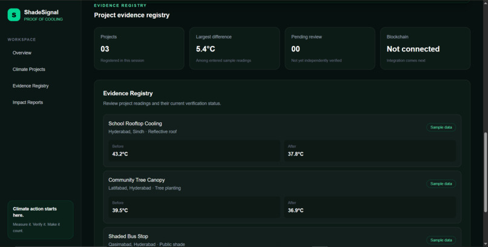Open the Overview workspace page
This screenshot has width=488, height=247.
(x=22, y=53)
